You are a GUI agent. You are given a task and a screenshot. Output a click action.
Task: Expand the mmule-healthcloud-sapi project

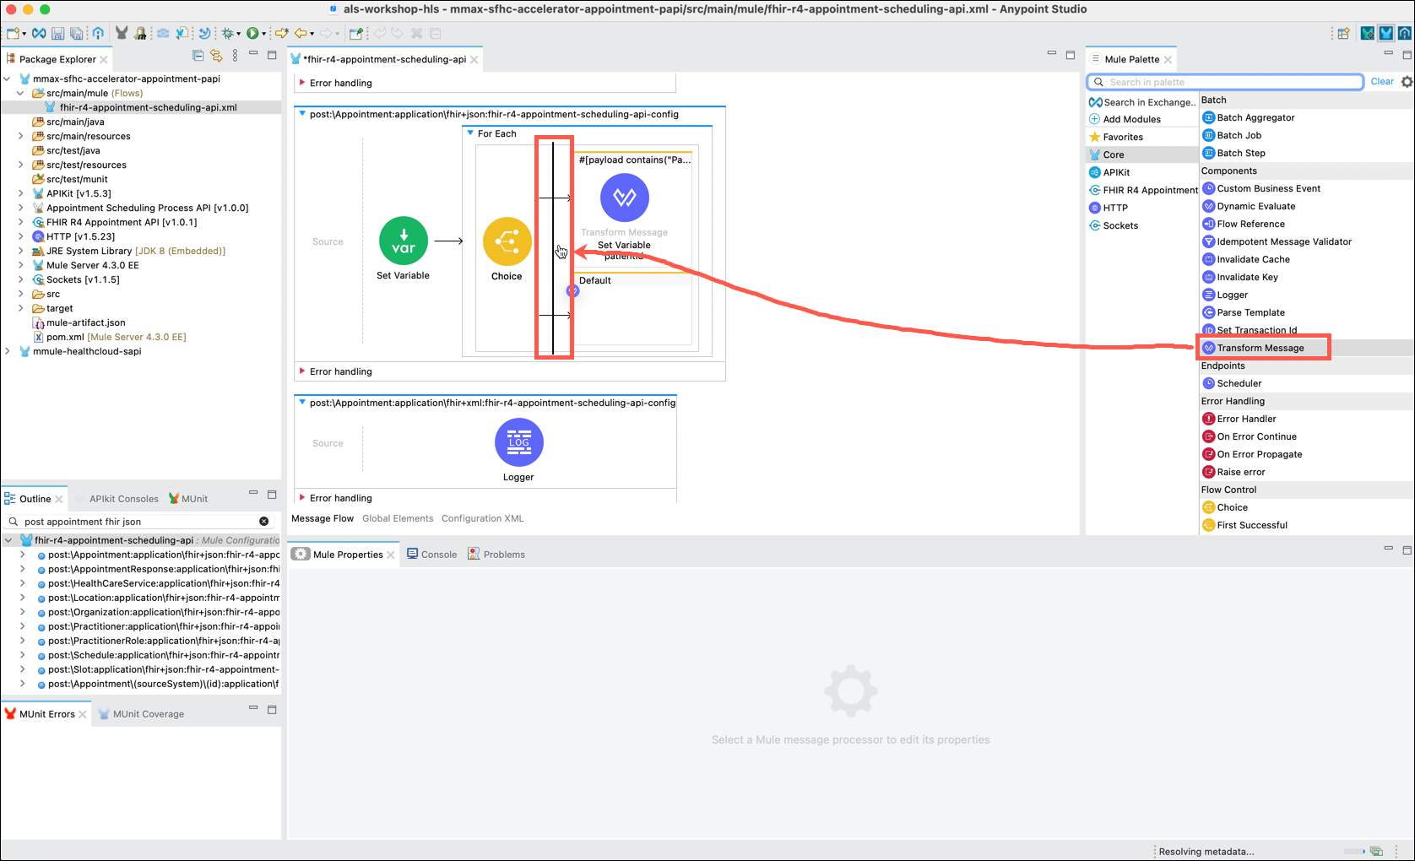pos(8,351)
